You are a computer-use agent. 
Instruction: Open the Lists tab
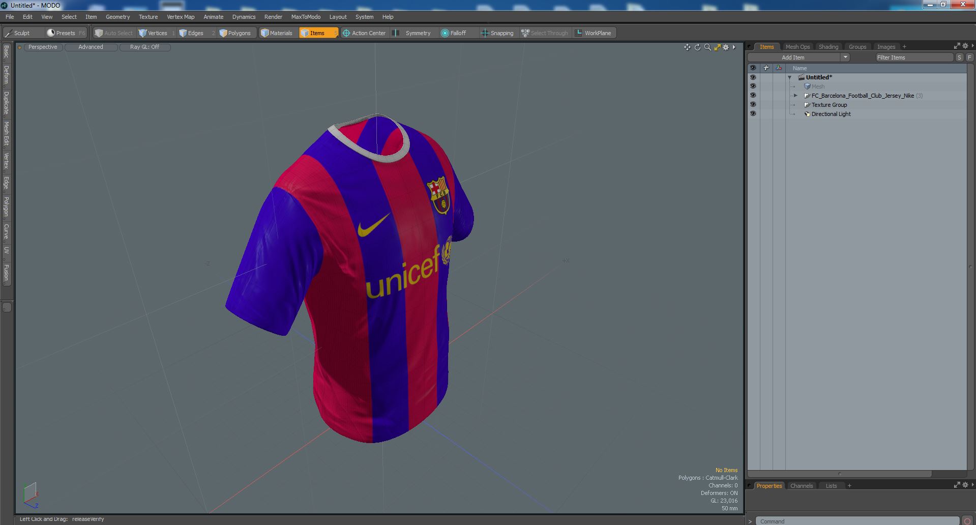(x=831, y=486)
